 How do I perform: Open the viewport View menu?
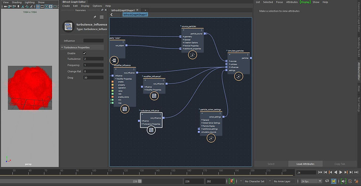6,2
